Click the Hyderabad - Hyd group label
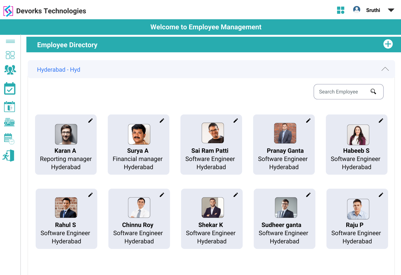 click(x=58, y=70)
